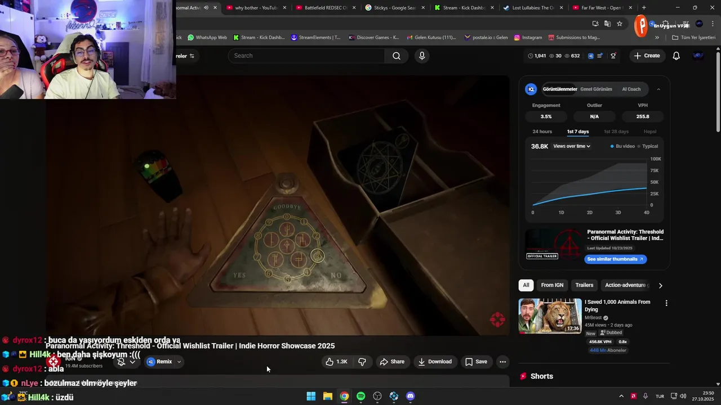Viewport: 721px width, 405px height.
Task: Show more category chips with right arrow
Action: coord(660,285)
